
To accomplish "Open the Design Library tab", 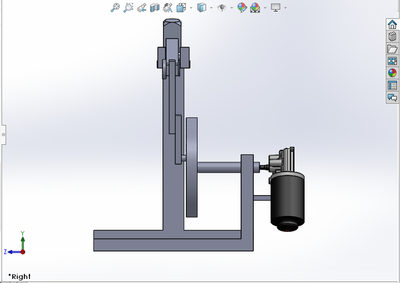I will pyautogui.click(x=392, y=37).
